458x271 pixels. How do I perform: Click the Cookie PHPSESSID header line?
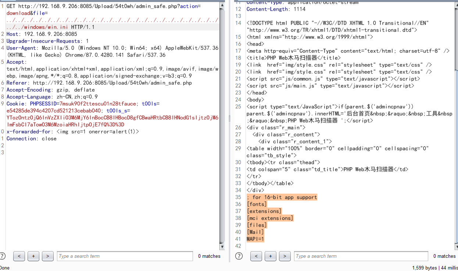point(112,114)
